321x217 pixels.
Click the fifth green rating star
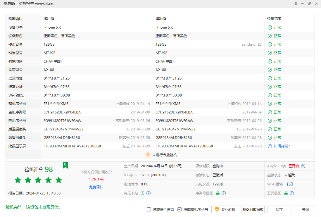coord(59,180)
